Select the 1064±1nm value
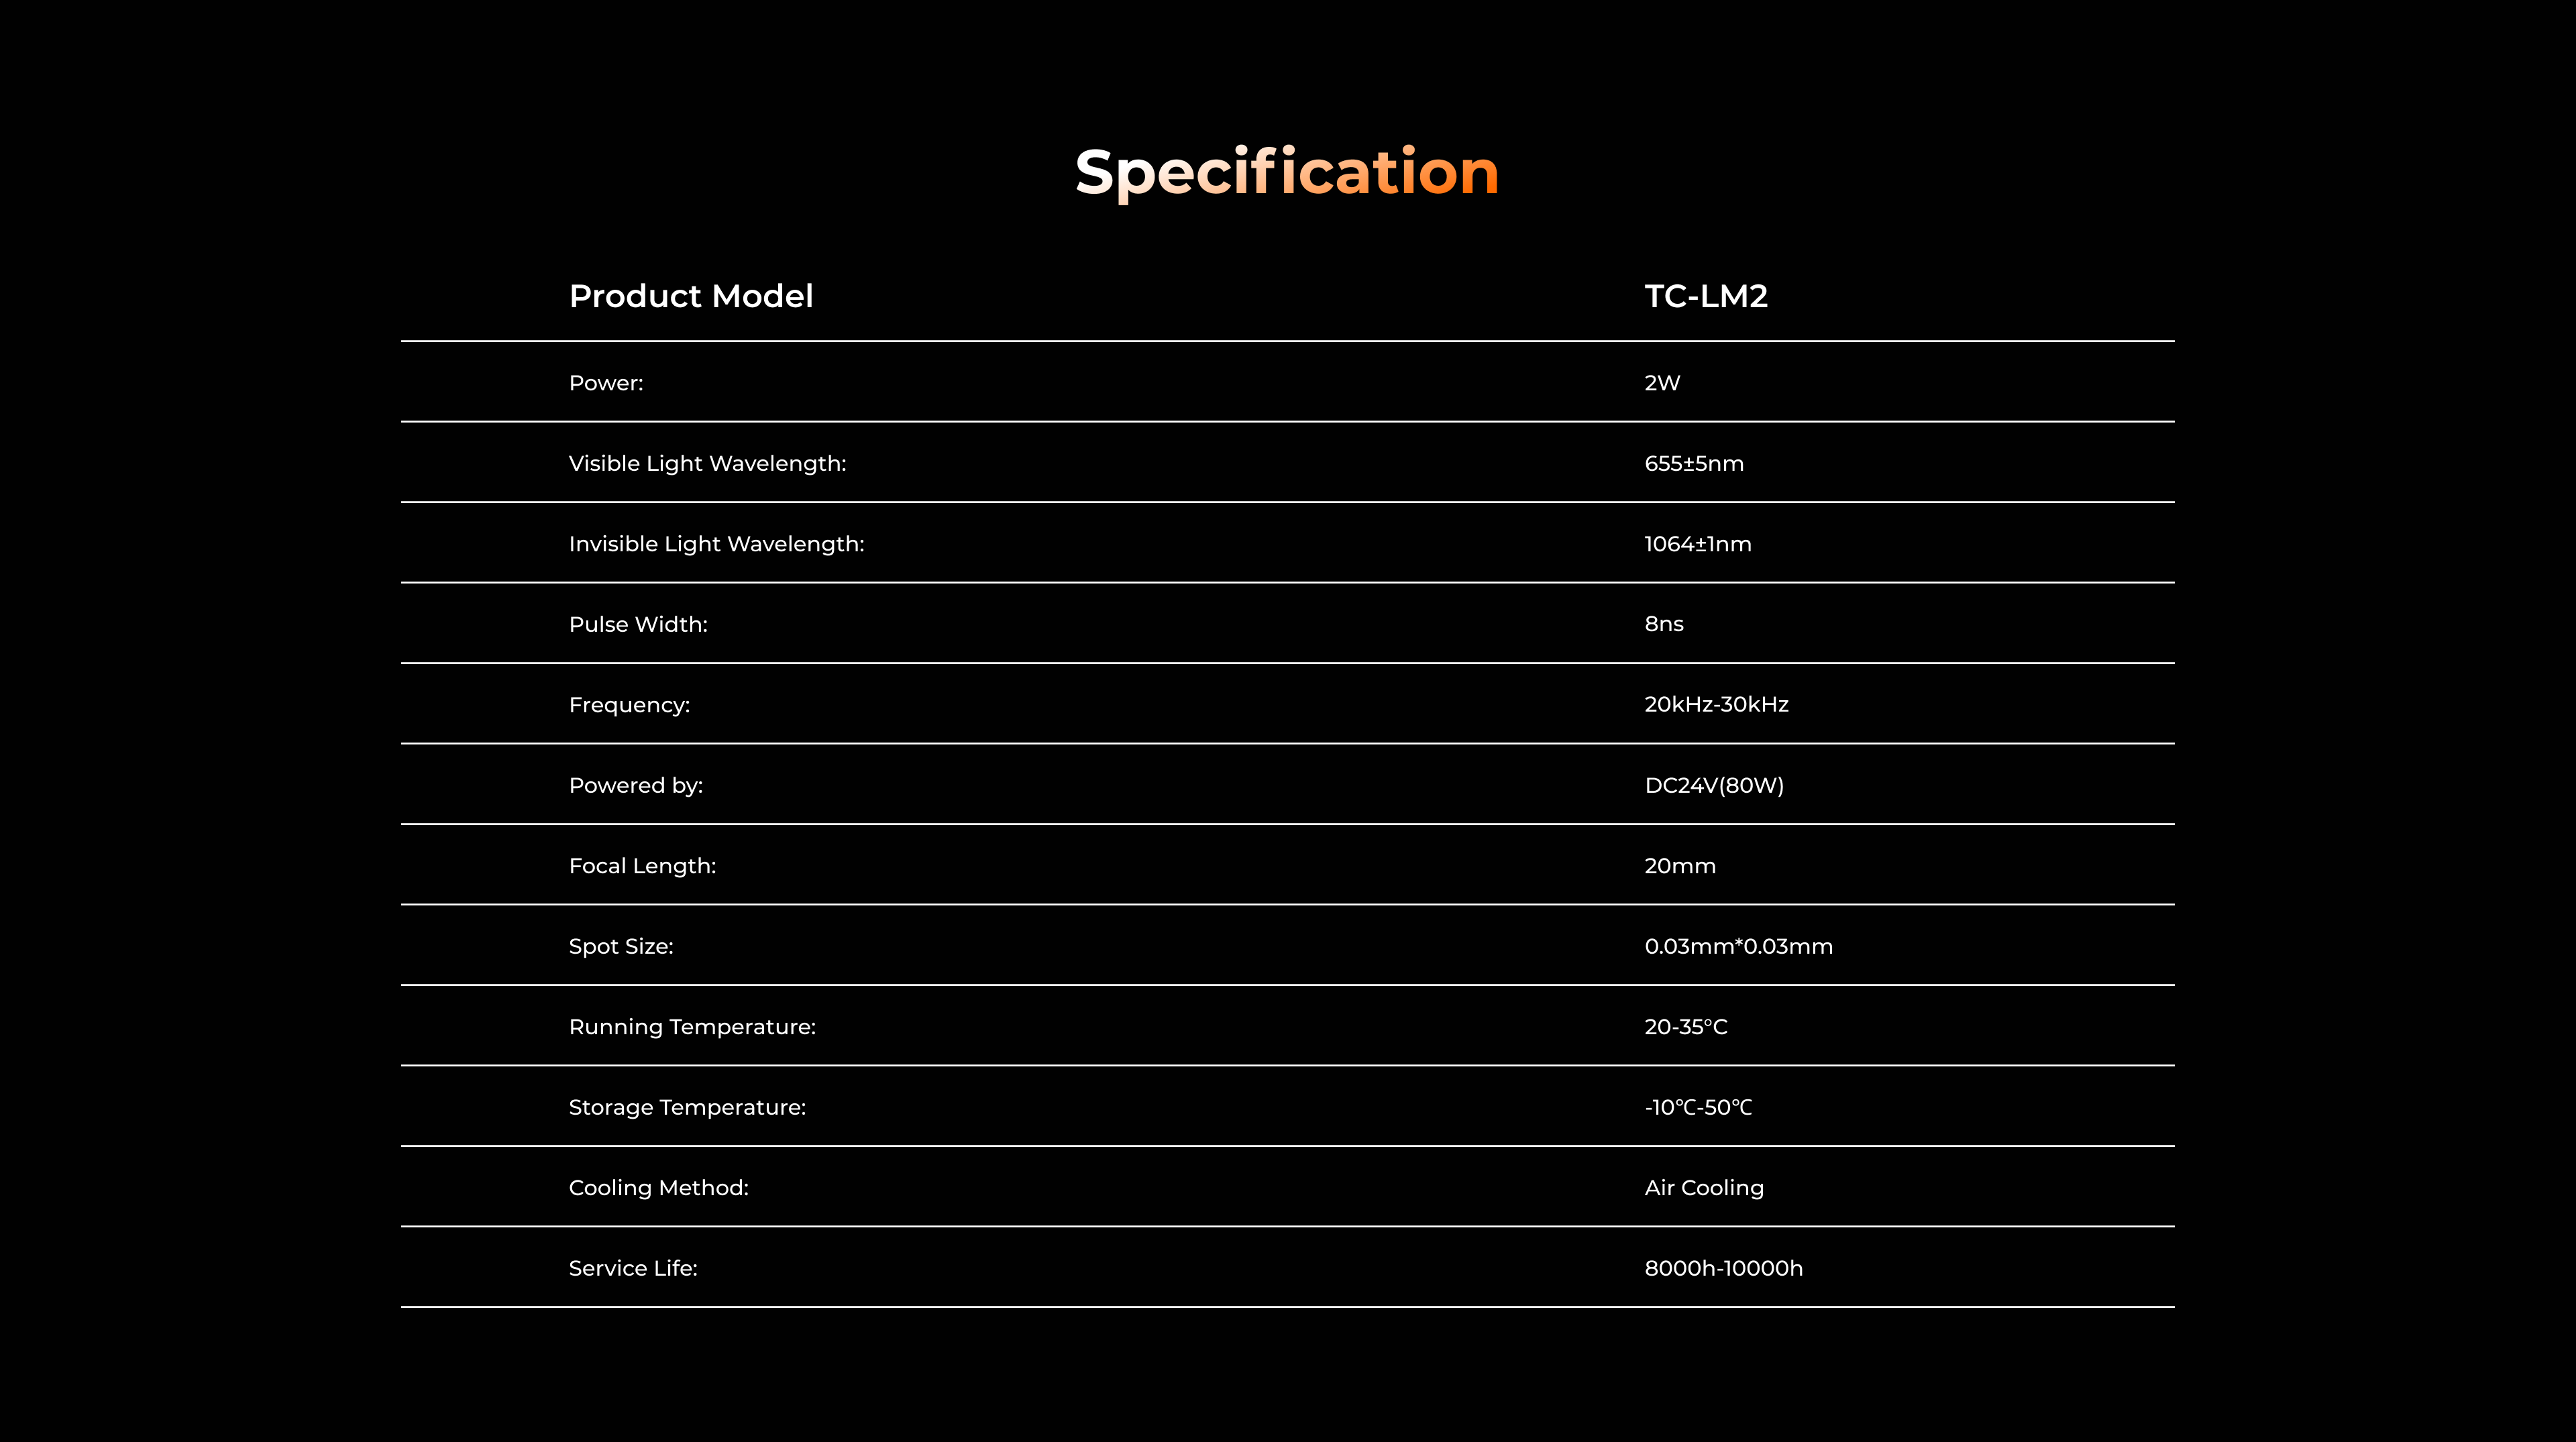The height and width of the screenshot is (1442, 2576). [1698, 544]
